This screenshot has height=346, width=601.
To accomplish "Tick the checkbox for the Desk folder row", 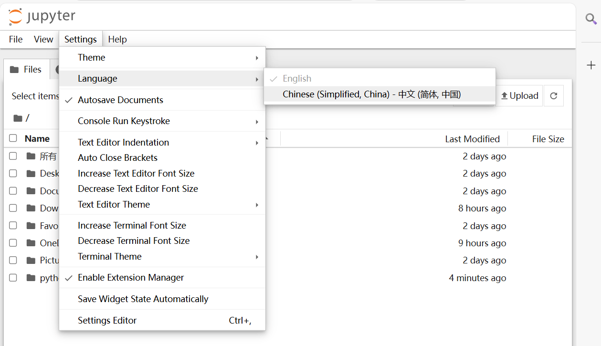I will [13, 173].
